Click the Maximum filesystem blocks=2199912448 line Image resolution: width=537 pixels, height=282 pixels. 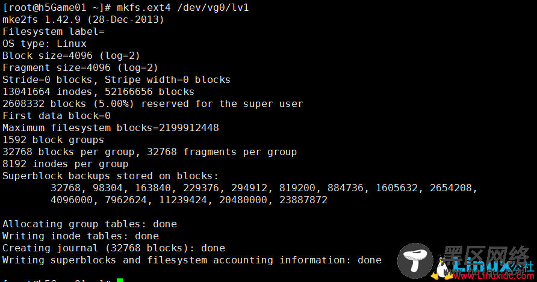[x=111, y=127]
